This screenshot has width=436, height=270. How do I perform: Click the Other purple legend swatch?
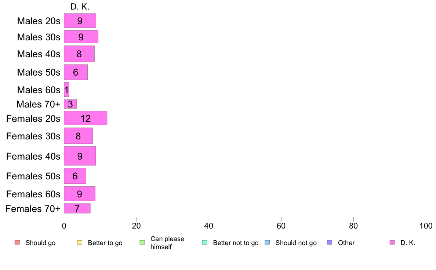coord(330,242)
